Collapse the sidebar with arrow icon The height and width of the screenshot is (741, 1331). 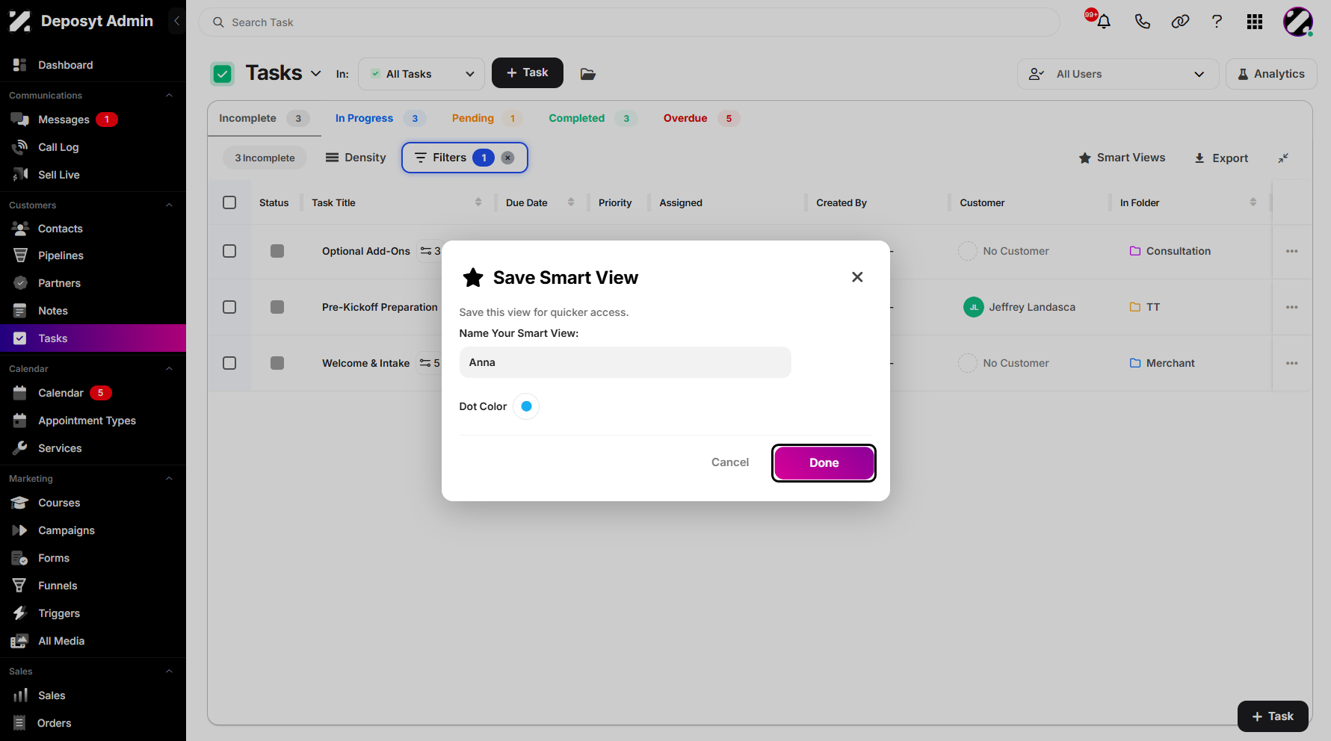(176, 21)
